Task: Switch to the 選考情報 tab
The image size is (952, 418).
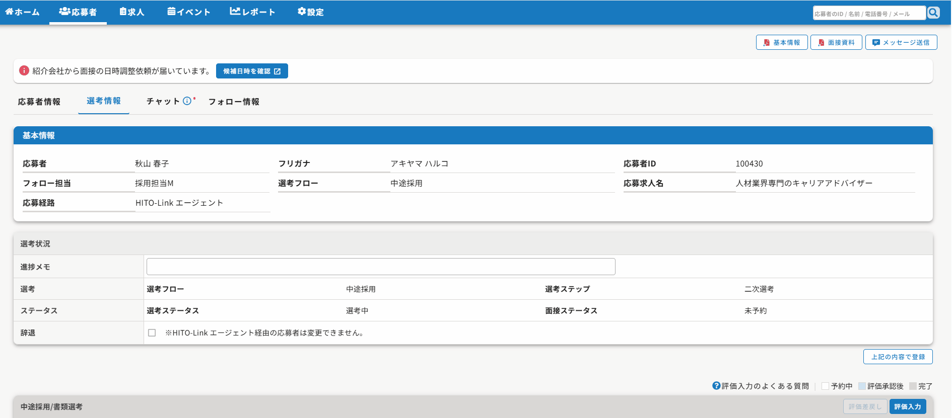Action: coord(104,101)
